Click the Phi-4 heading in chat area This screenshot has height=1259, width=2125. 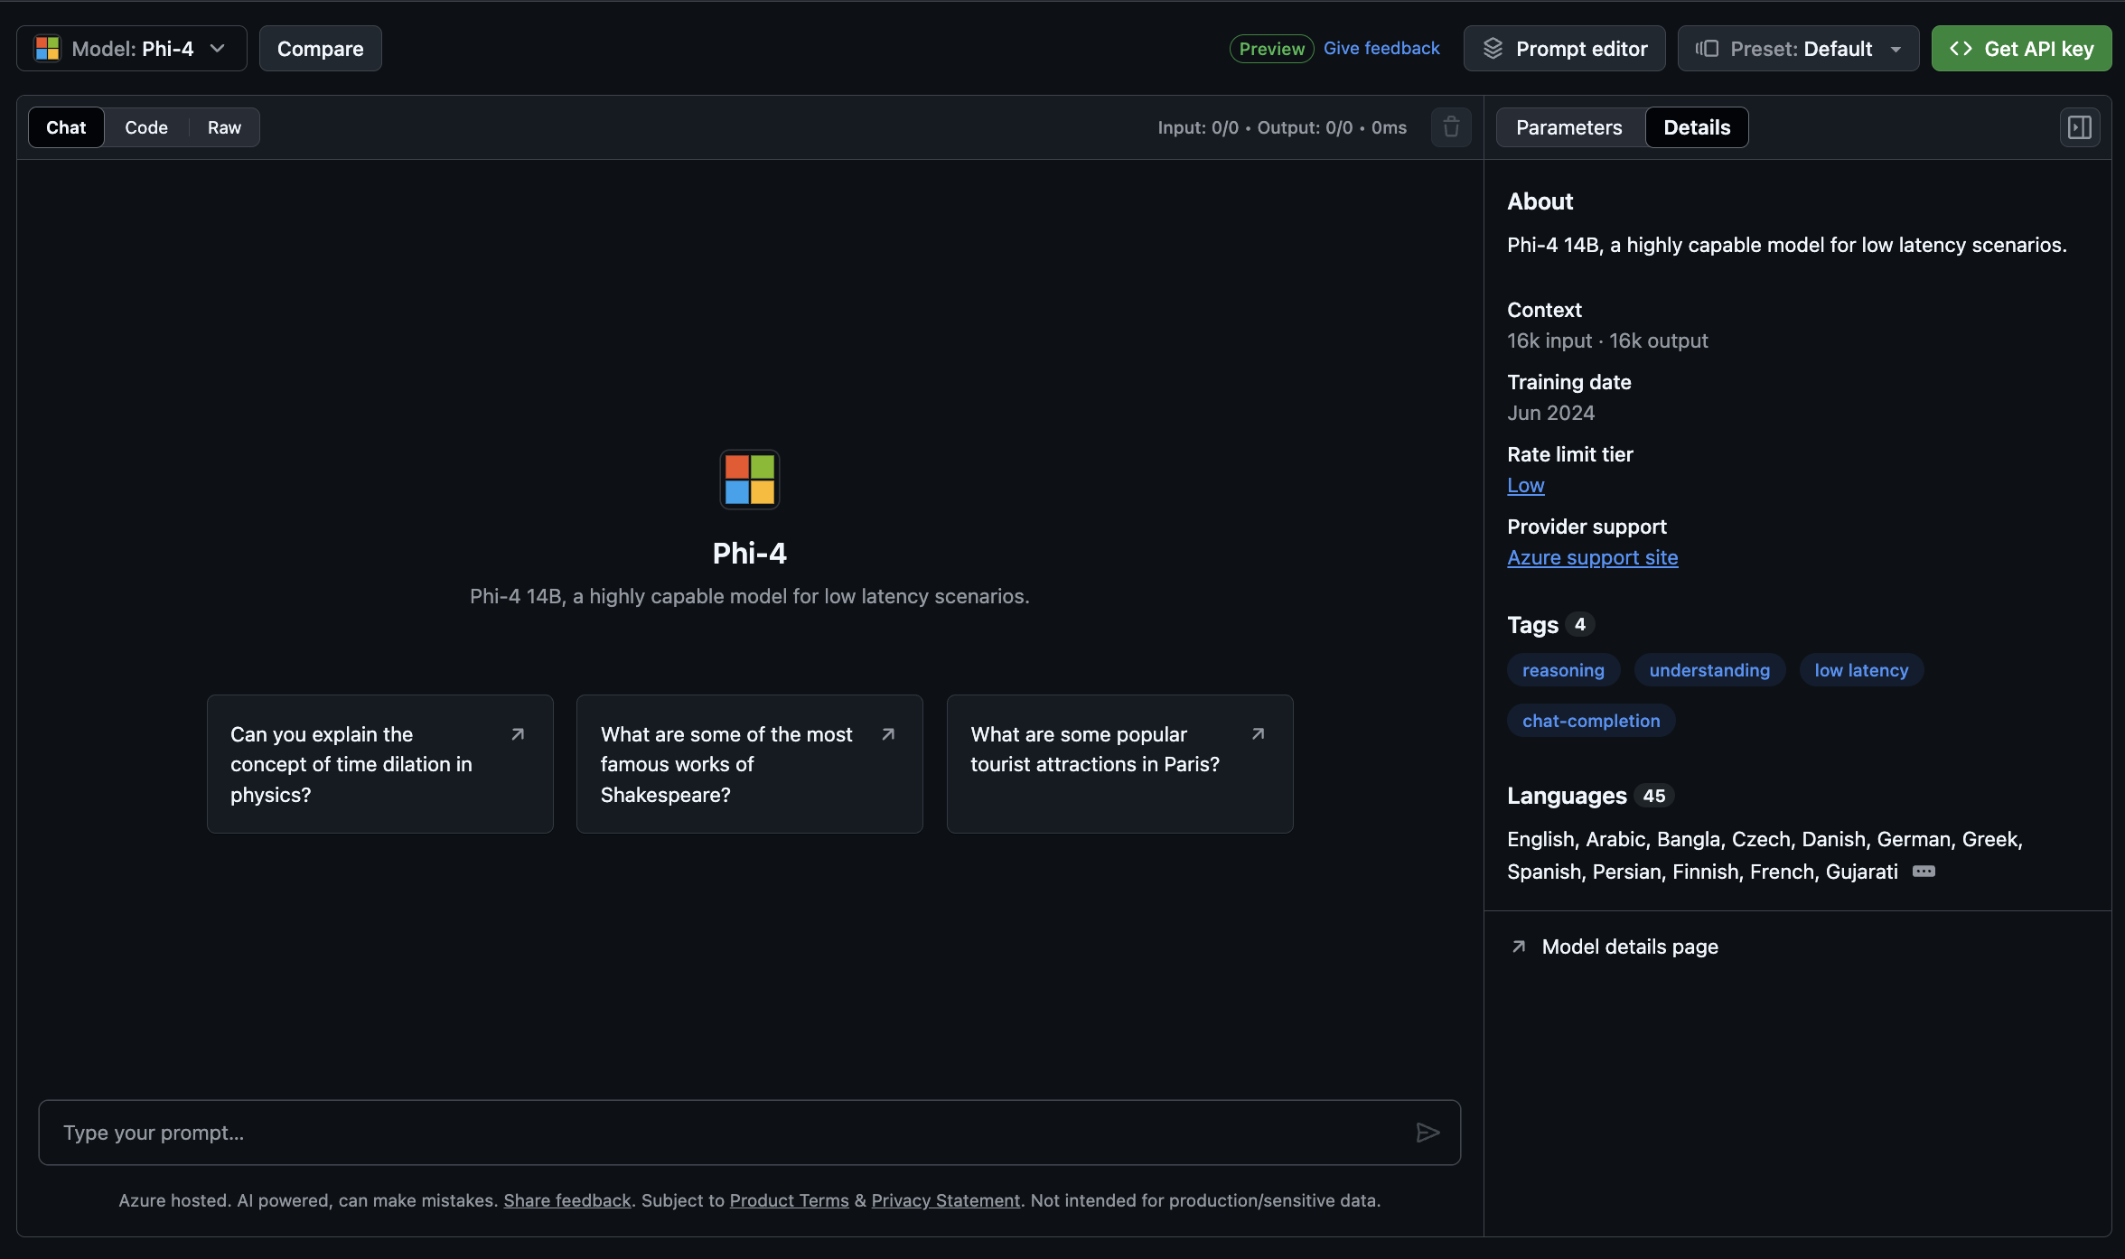pos(749,553)
